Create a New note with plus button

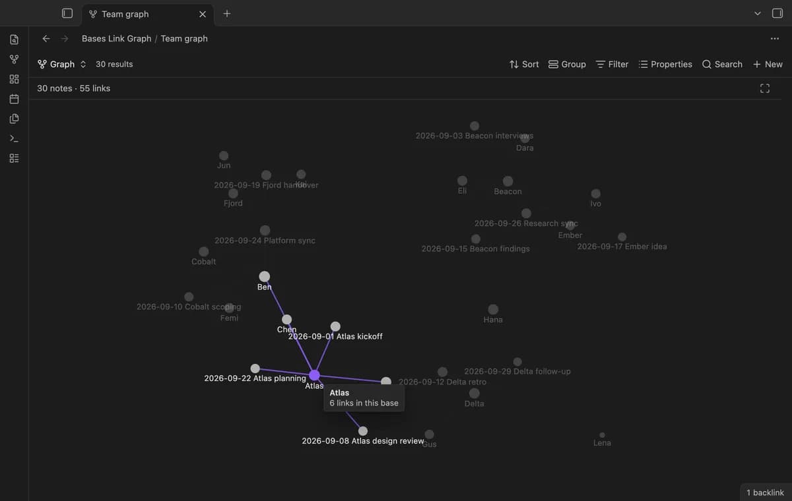click(768, 64)
